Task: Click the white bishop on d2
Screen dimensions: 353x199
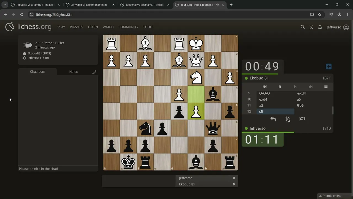Action: click(179, 61)
